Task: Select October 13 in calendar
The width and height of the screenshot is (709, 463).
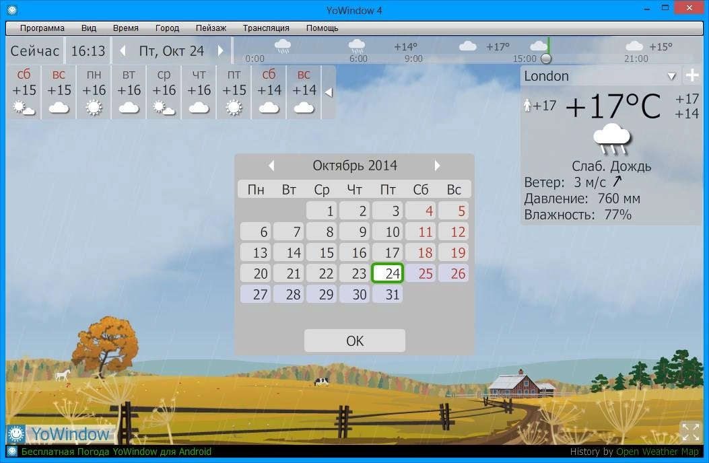Action: coord(255,253)
